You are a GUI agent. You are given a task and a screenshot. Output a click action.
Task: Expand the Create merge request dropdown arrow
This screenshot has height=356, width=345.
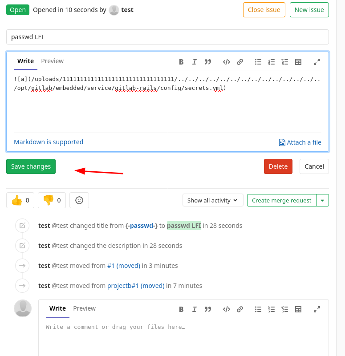click(322, 200)
